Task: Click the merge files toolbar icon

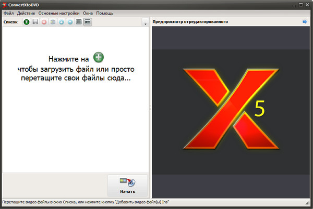Action: [x=53, y=22]
